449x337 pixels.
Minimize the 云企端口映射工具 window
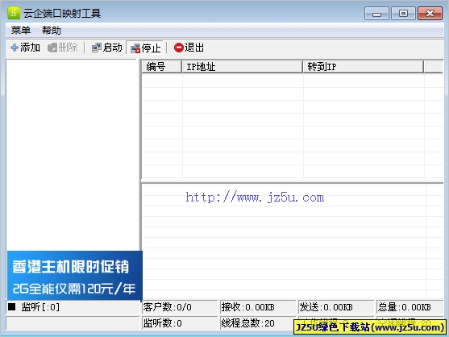(x=376, y=14)
